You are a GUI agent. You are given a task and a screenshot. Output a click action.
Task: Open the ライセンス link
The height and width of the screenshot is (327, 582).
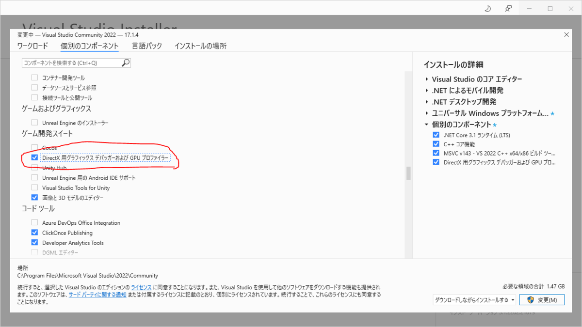tap(141, 287)
